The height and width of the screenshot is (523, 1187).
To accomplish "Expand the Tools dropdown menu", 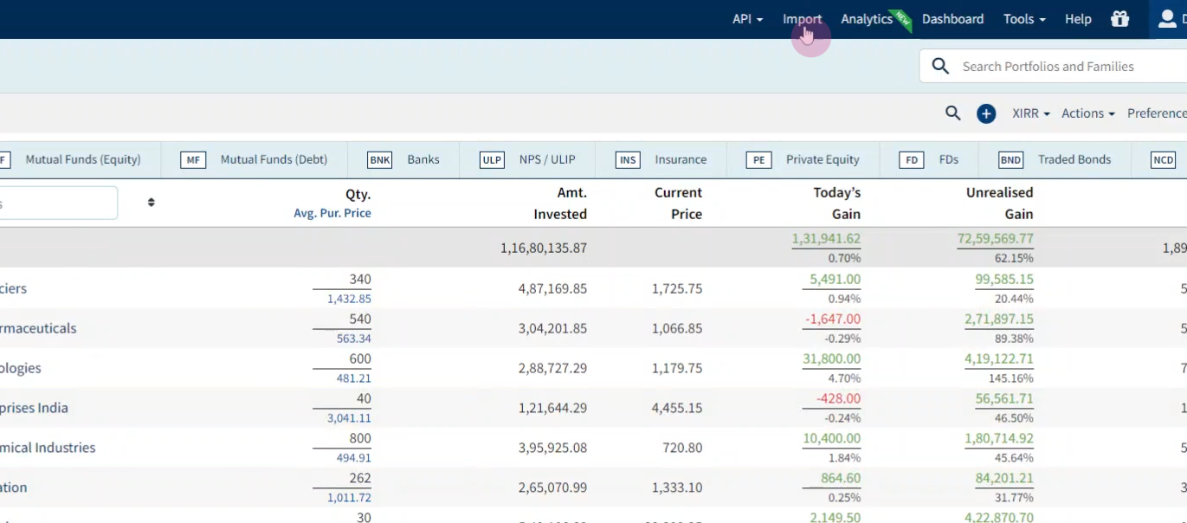I will 1024,19.
